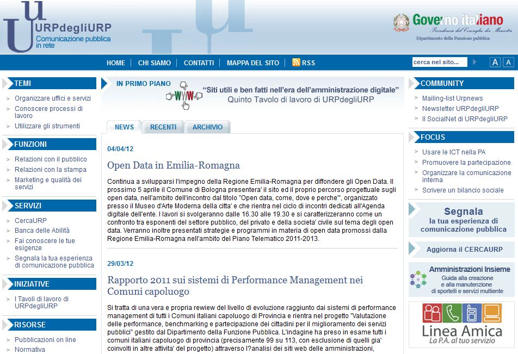The height and width of the screenshot is (354, 518).
Task: Click the date 29/03/12
Action: click(120, 264)
